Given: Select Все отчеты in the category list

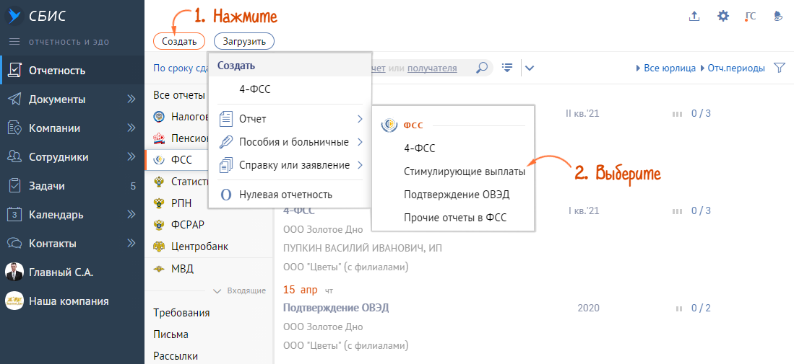Looking at the screenshot, I should coord(178,95).
